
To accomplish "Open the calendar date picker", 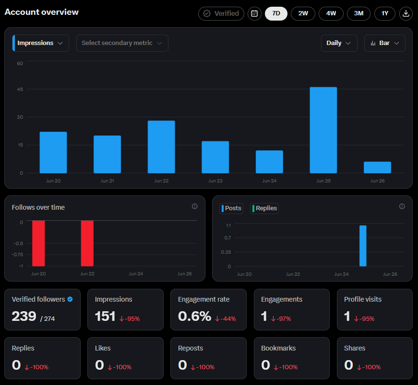I will pyautogui.click(x=254, y=13).
